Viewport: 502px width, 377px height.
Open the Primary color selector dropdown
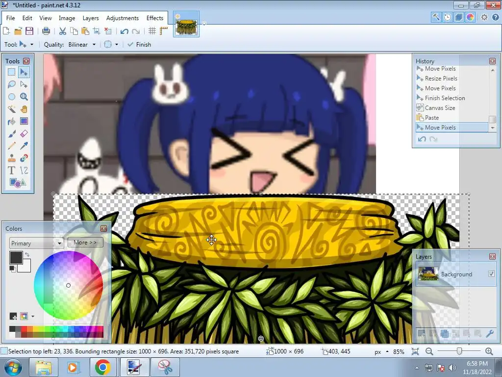pyautogui.click(x=36, y=243)
